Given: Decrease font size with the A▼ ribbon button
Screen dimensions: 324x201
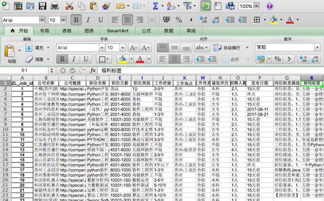Looking at the screenshot, I should (x=146, y=48).
